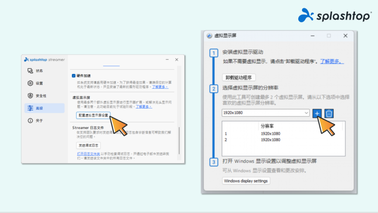Select row 2 with 1920x1080 resolution

[283, 140]
